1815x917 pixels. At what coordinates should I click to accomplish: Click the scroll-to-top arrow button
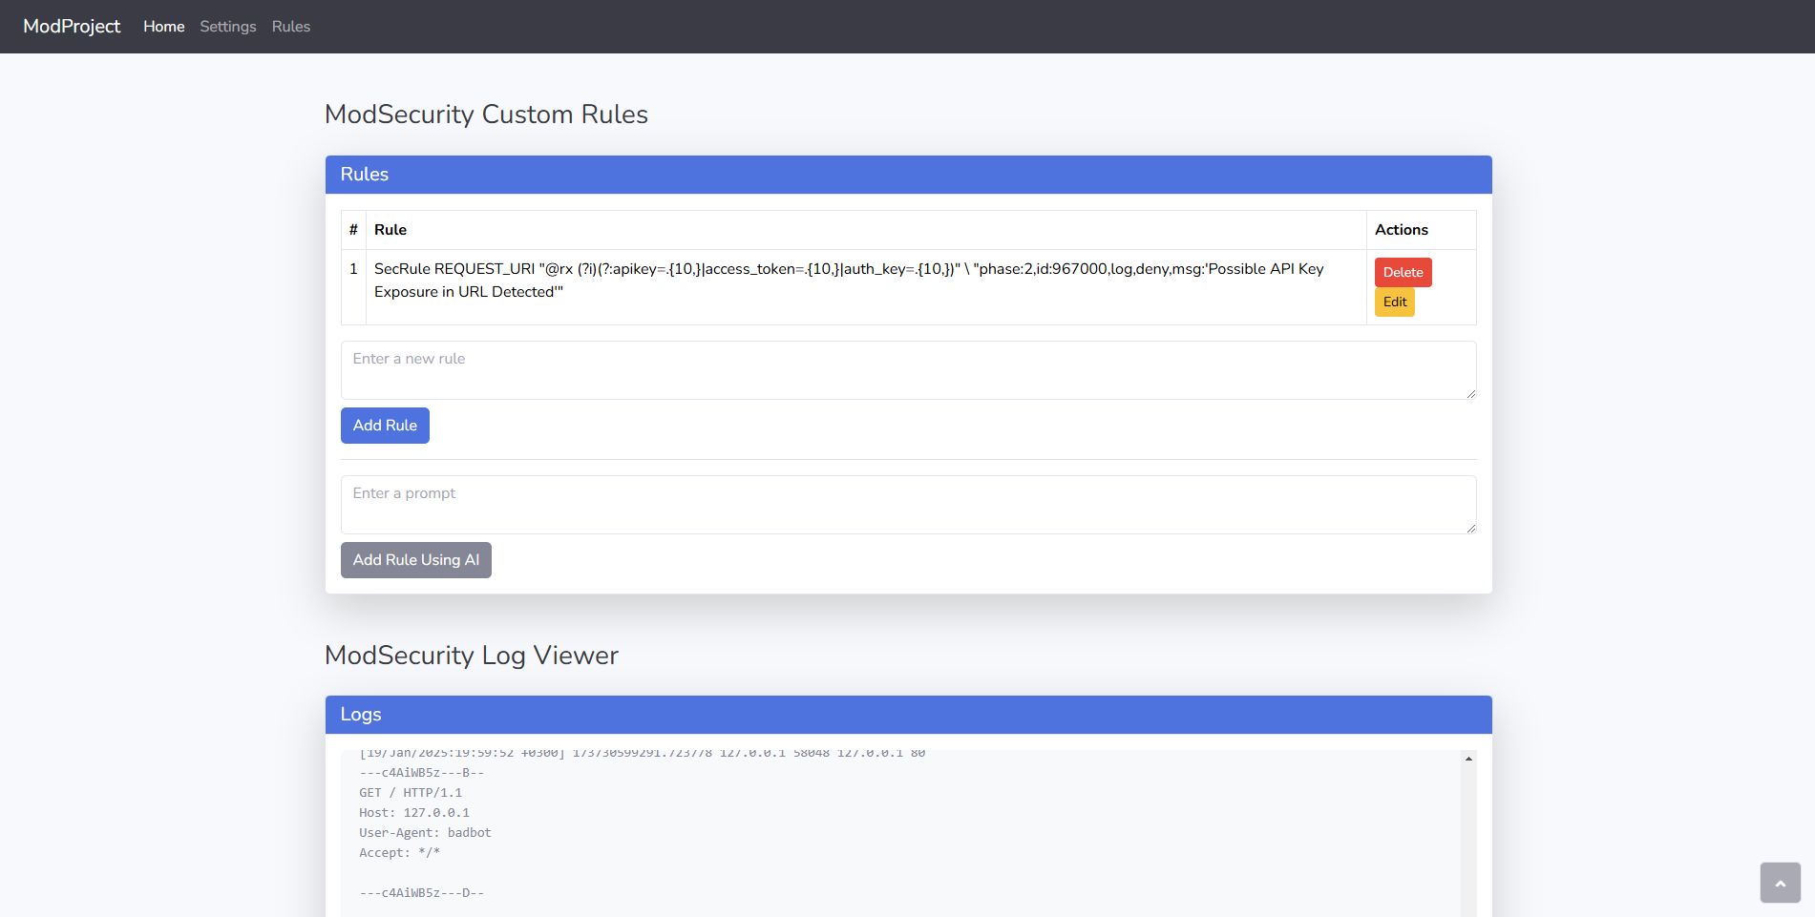(x=1780, y=883)
